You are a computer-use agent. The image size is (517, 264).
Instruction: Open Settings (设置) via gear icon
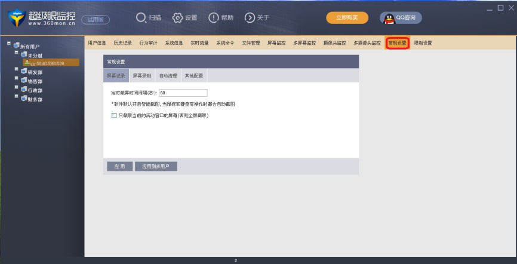pyautogui.click(x=177, y=18)
